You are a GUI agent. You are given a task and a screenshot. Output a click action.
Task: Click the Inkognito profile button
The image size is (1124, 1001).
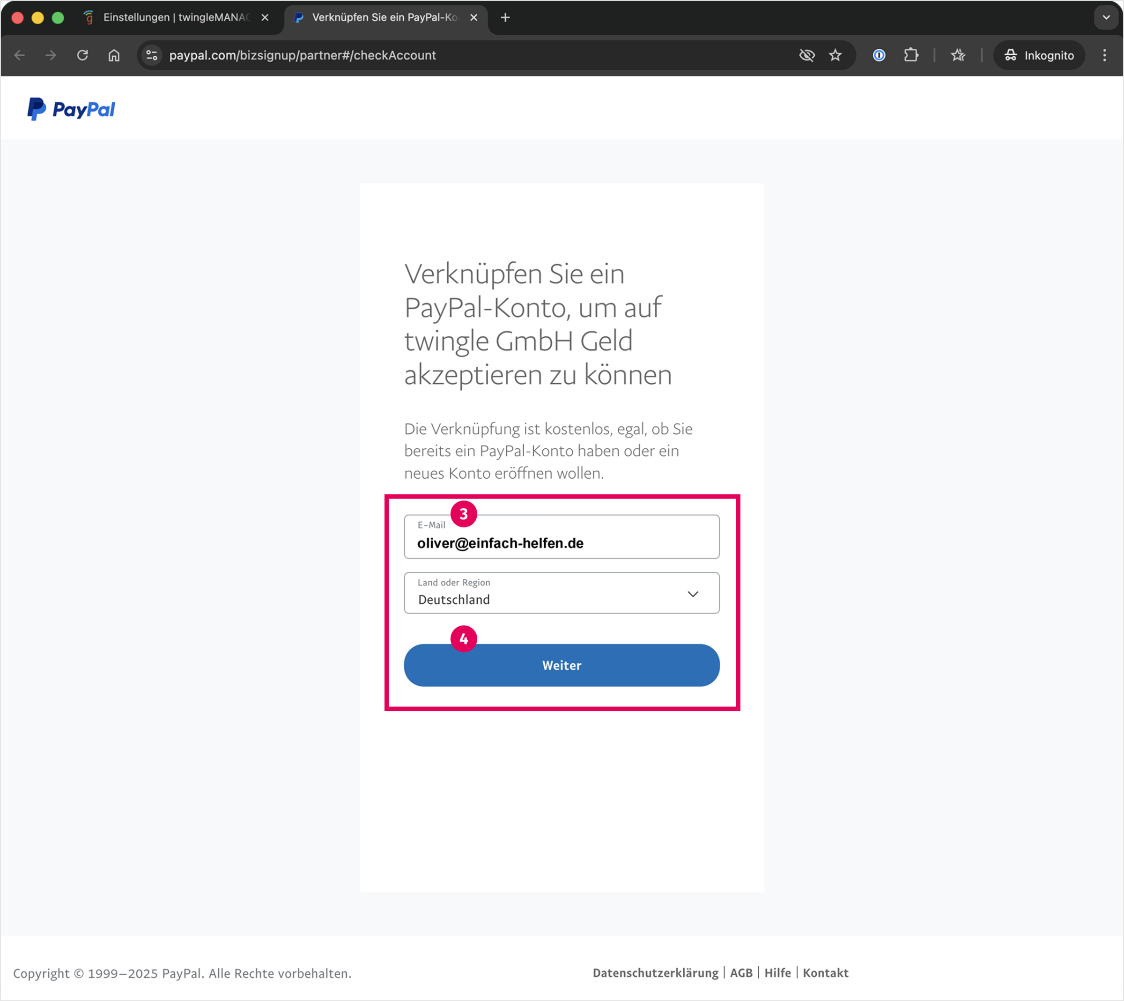coord(1039,55)
